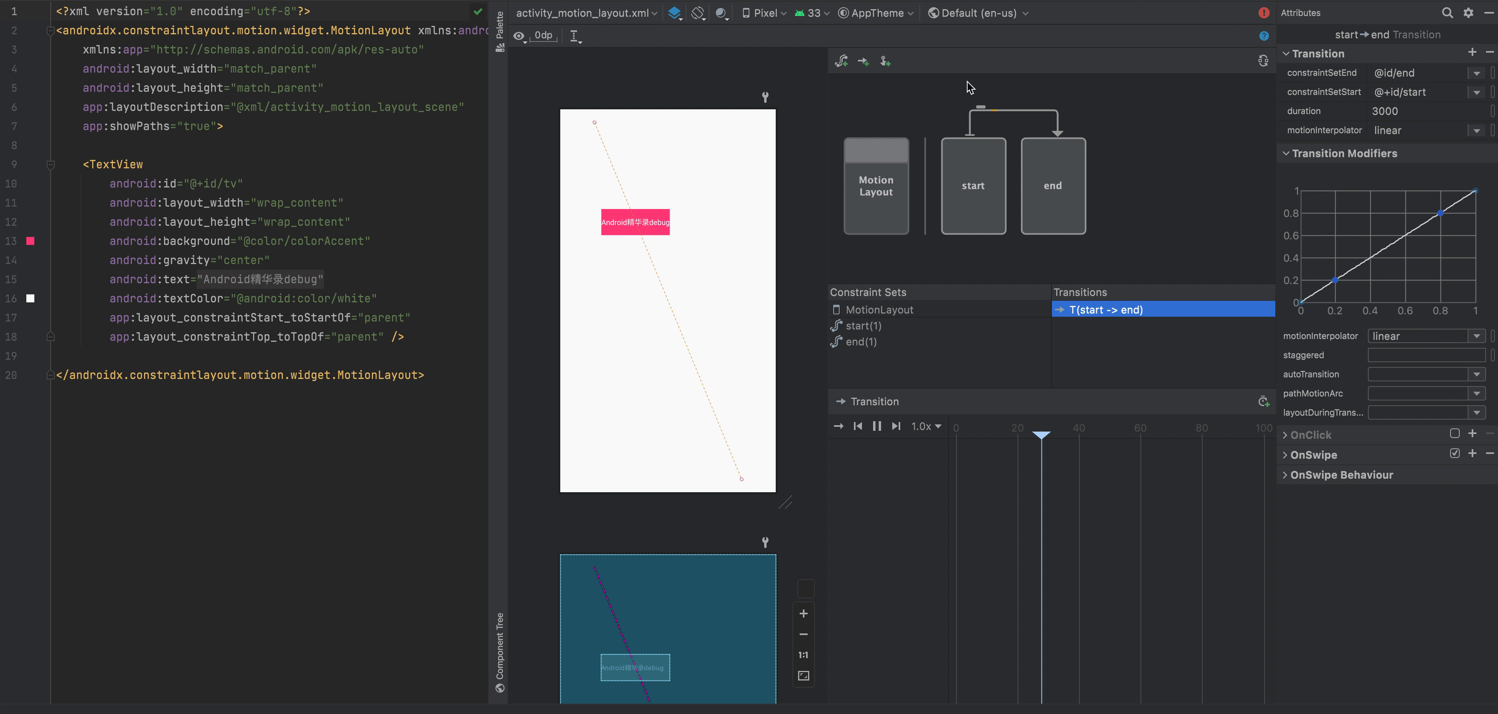Select start(1) constraint set
The image size is (1498, 714).
pos(863,326)
